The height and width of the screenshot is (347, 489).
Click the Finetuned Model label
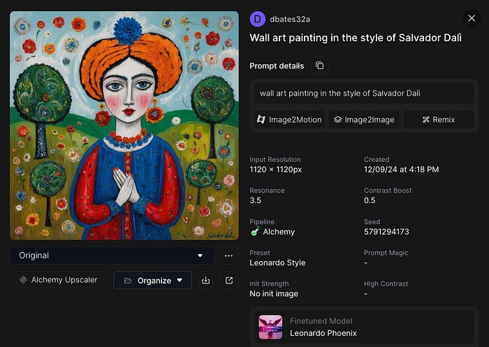[321, 320]
